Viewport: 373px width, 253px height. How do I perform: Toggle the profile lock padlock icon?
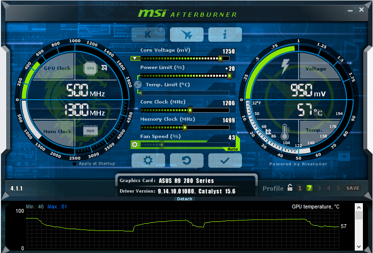290,187
